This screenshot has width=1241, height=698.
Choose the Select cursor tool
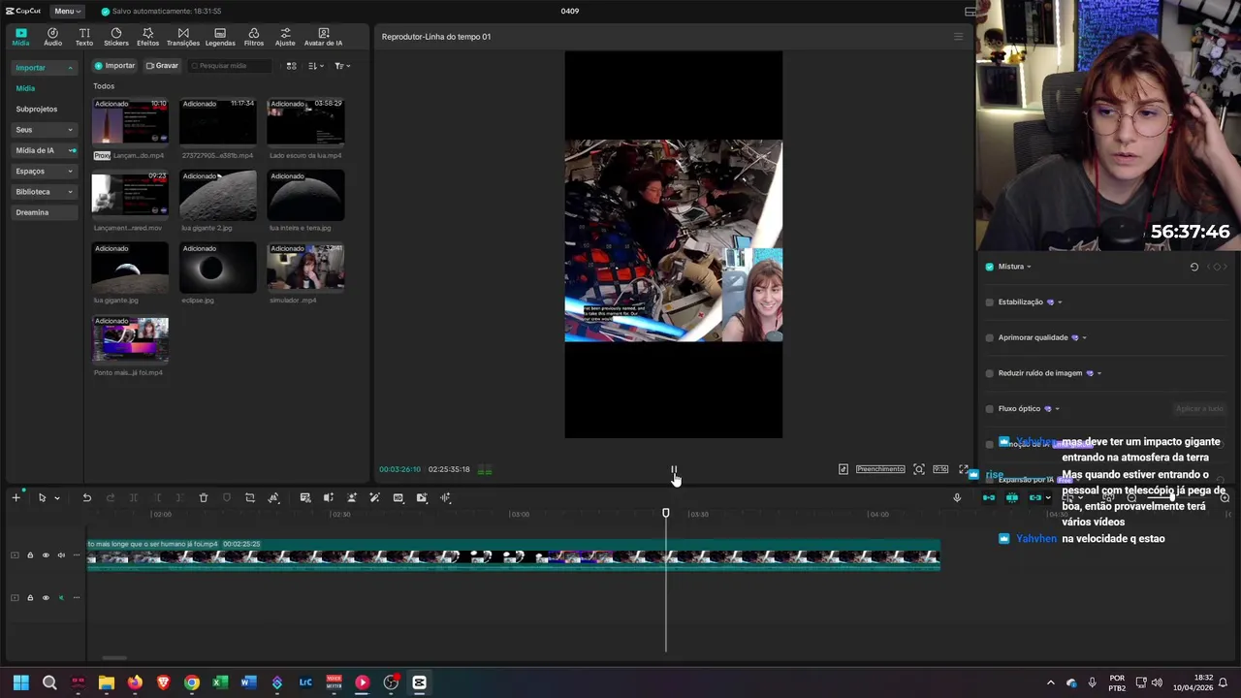tap(42, 497)
